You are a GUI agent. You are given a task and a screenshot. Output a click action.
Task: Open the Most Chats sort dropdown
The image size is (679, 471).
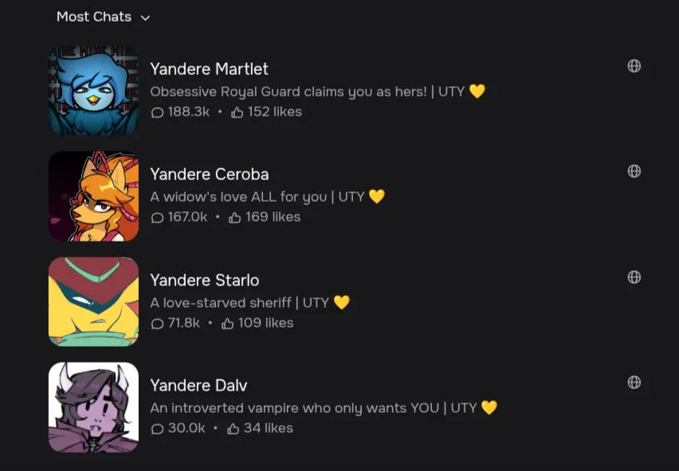tap(103, 17)
